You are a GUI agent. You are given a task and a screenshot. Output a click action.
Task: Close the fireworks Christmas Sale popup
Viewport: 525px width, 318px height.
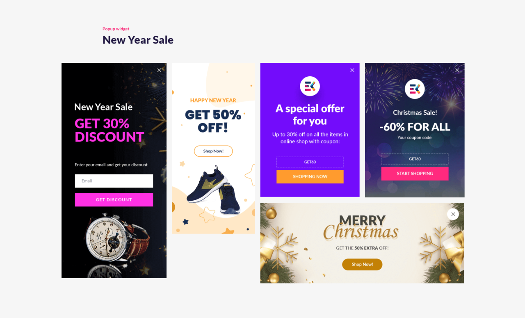coord(457,70)
